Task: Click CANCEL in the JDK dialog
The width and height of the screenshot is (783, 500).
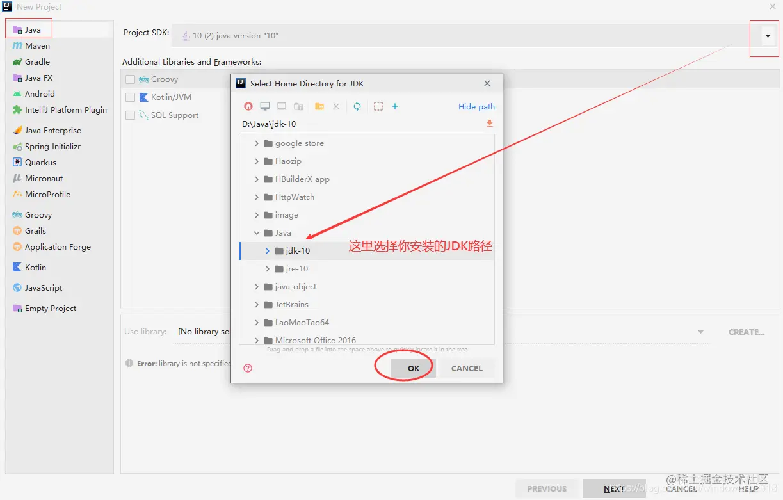Action: (467, 368)
